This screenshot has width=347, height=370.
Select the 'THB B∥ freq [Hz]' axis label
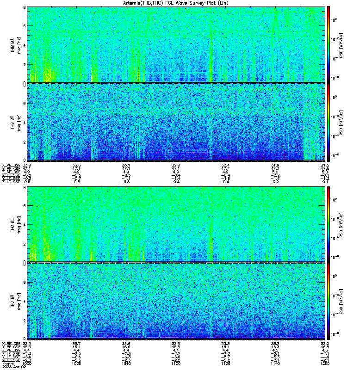point(16,123)
